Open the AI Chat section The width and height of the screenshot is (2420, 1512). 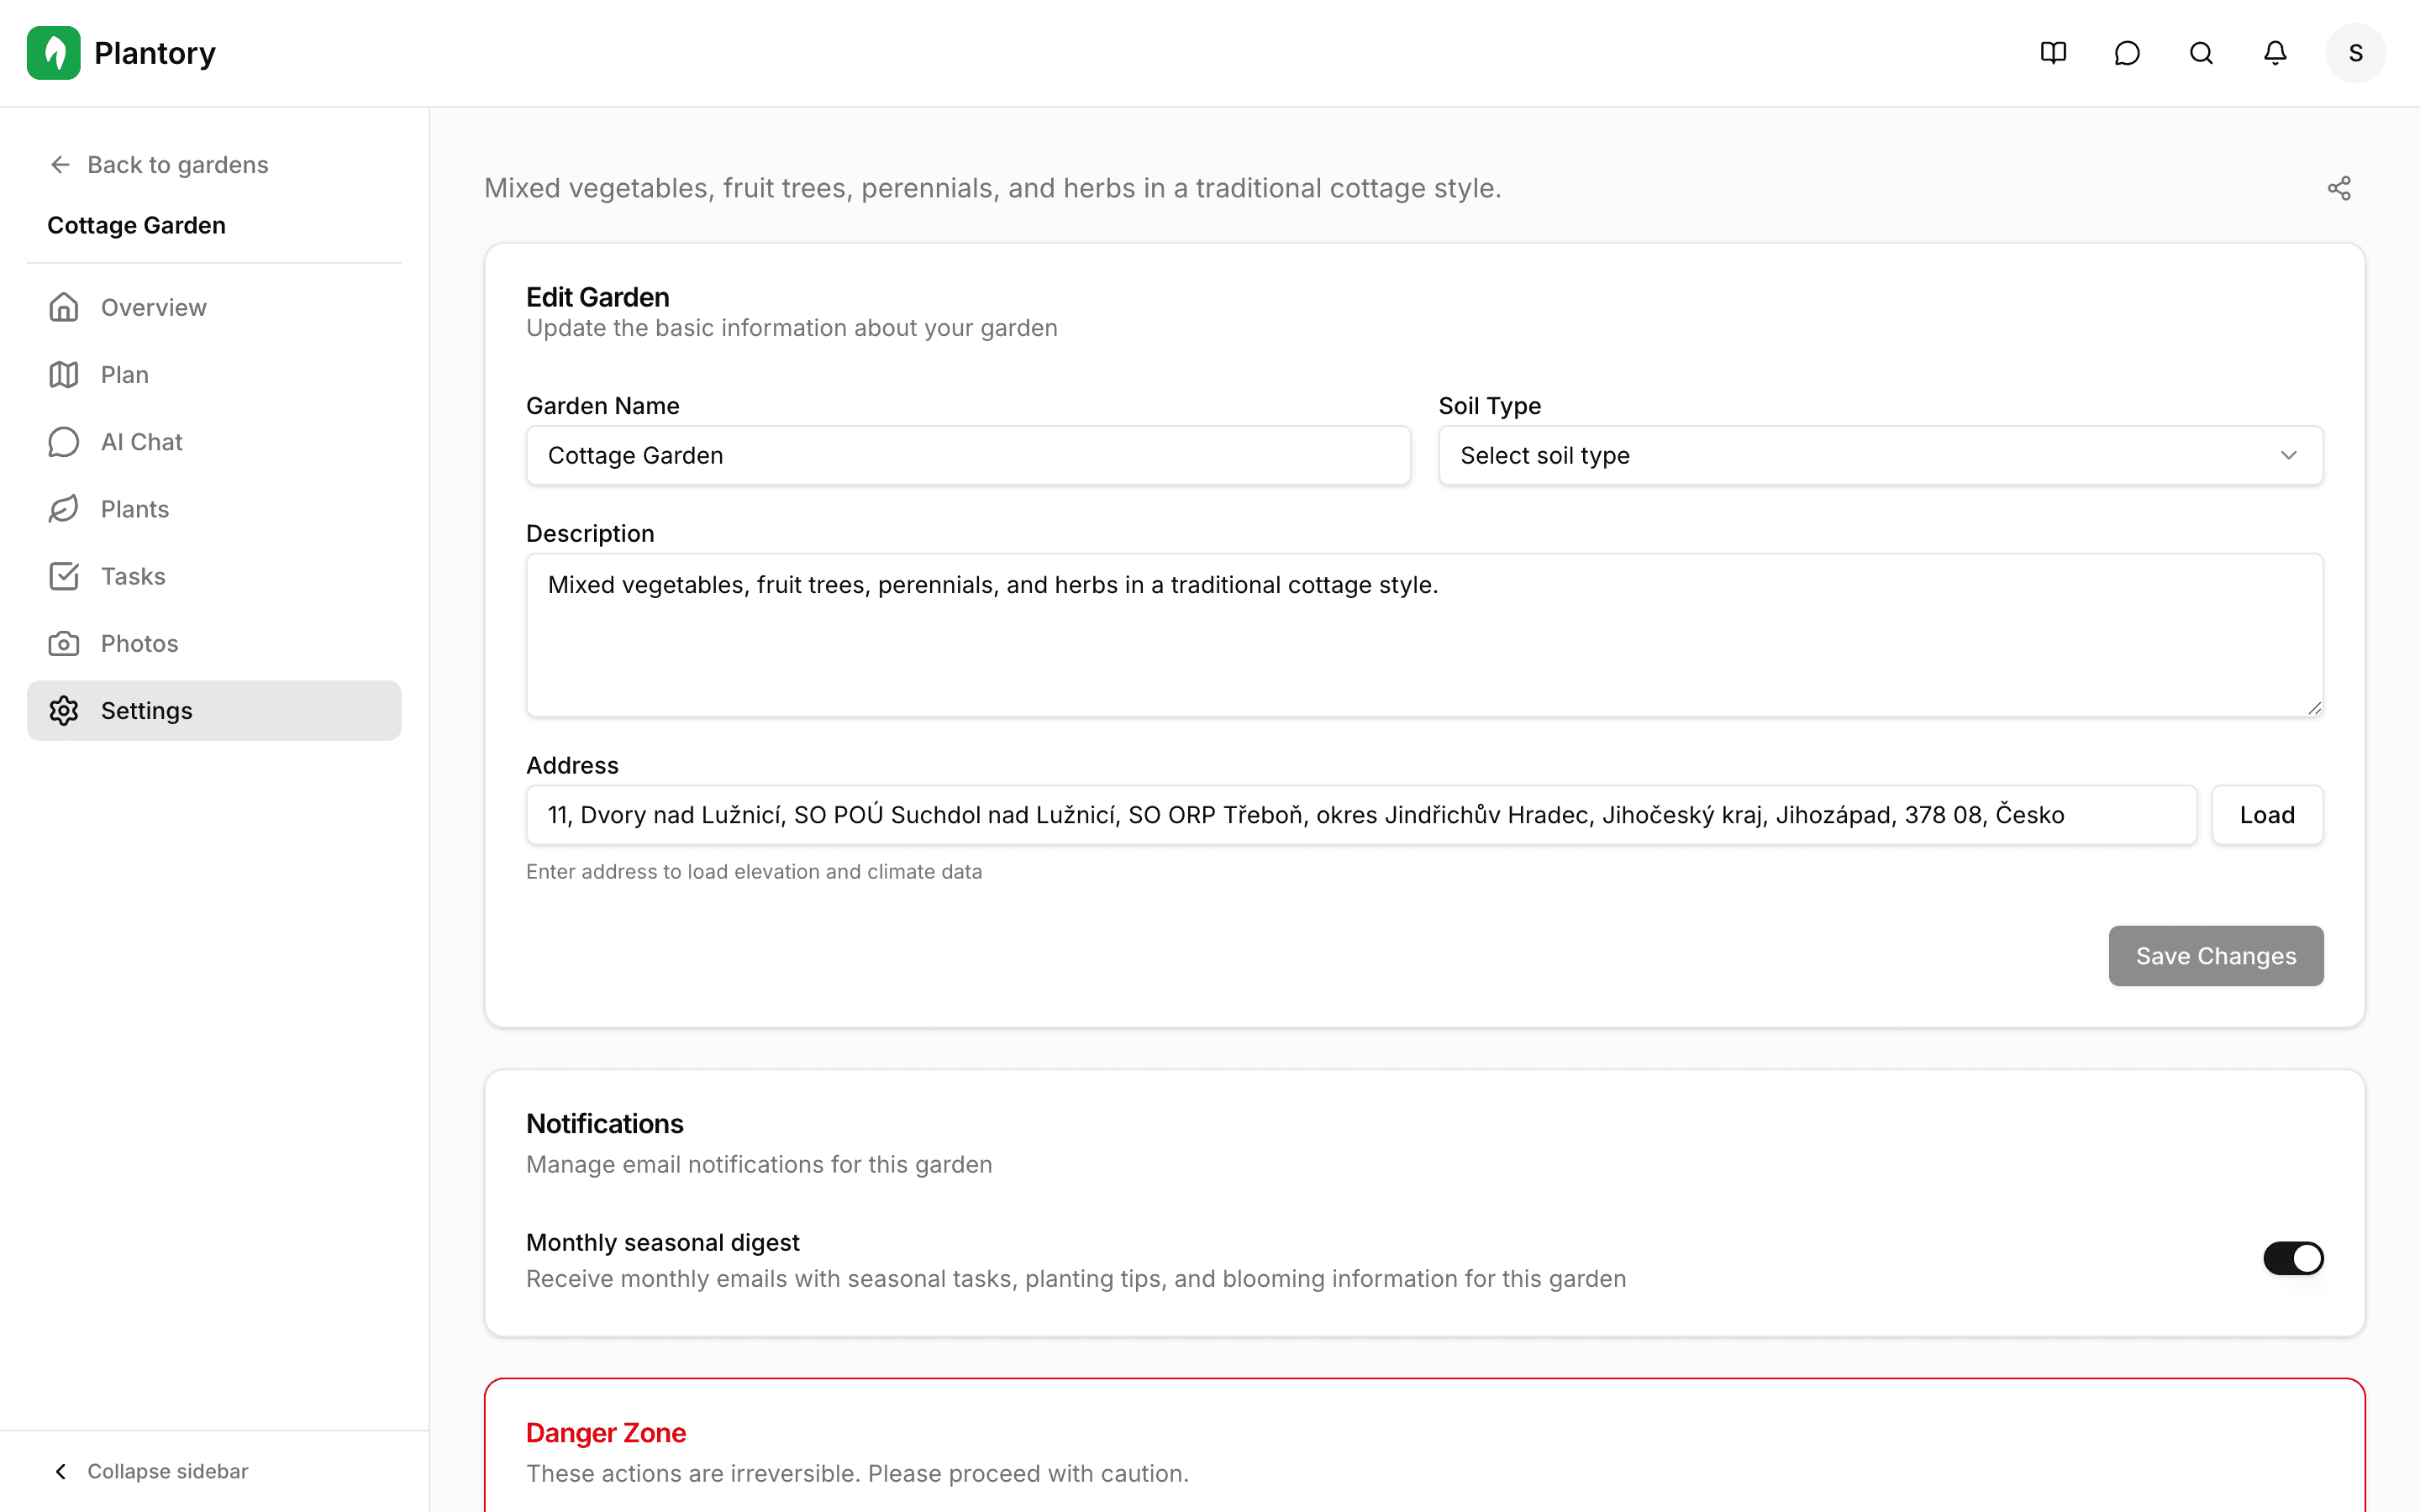pos(141,442)
